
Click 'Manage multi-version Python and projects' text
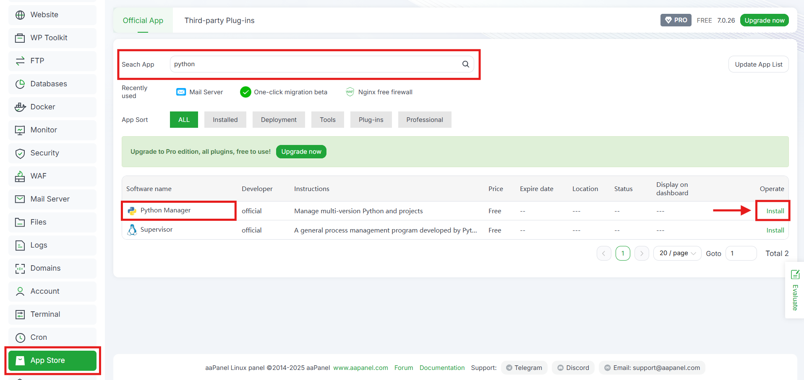(358, 211)
